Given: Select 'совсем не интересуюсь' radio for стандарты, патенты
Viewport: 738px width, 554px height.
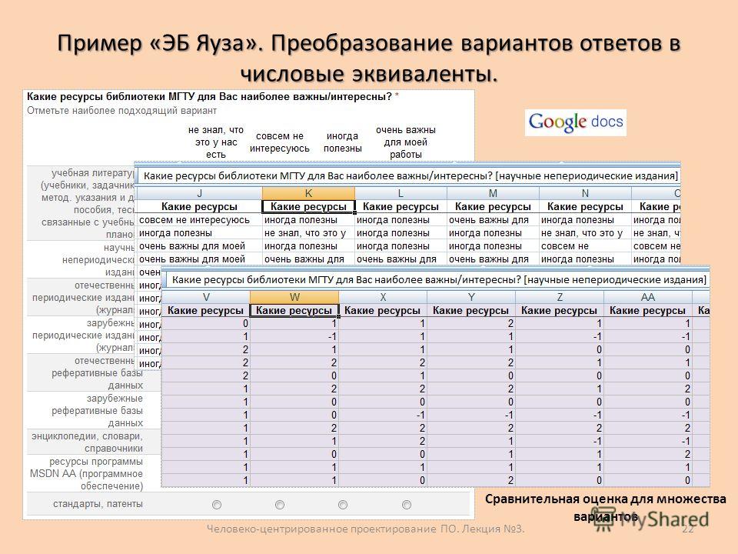Looking at the screenshot, I should point(280,505).
